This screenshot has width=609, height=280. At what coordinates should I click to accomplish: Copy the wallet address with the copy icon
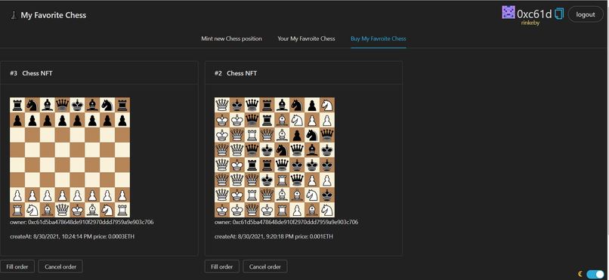[559, 14]
